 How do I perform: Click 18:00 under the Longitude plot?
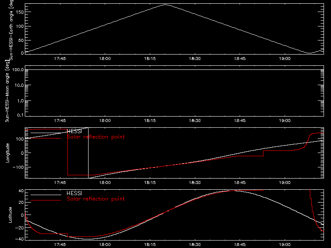(x=105, y=183)
